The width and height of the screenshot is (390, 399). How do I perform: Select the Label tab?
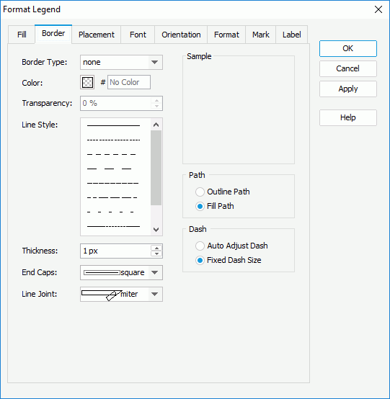pos(292,35)
